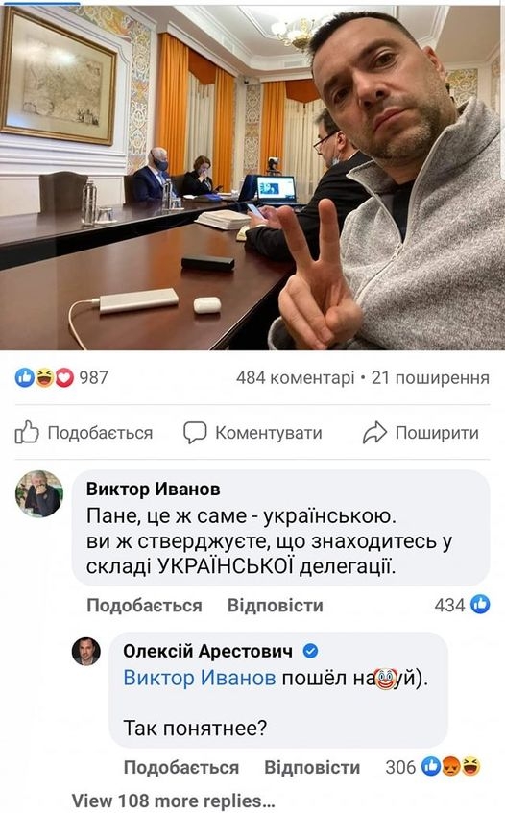
Task: Click the like icon beside 434 count
Action: 480,605
